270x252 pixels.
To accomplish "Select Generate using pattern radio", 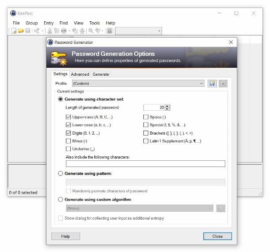I will [x=61, y=174].
